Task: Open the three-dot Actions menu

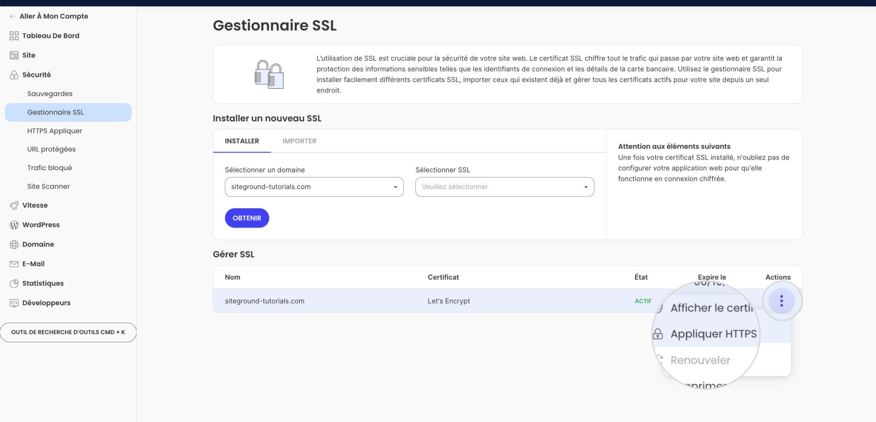Action: coord(781,301)
